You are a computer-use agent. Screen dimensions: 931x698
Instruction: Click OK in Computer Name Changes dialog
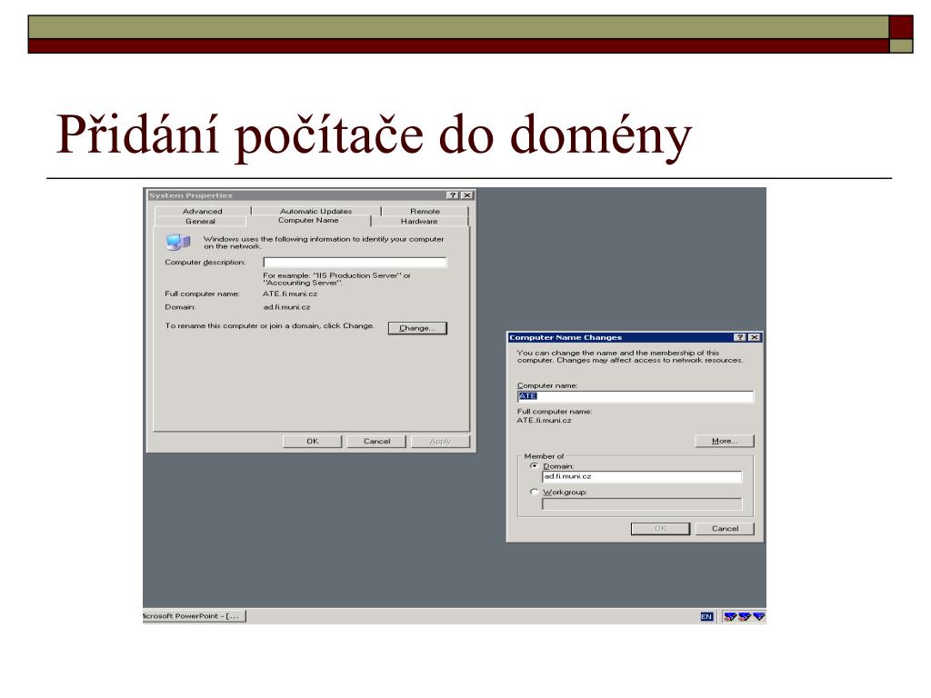point(660,529)
